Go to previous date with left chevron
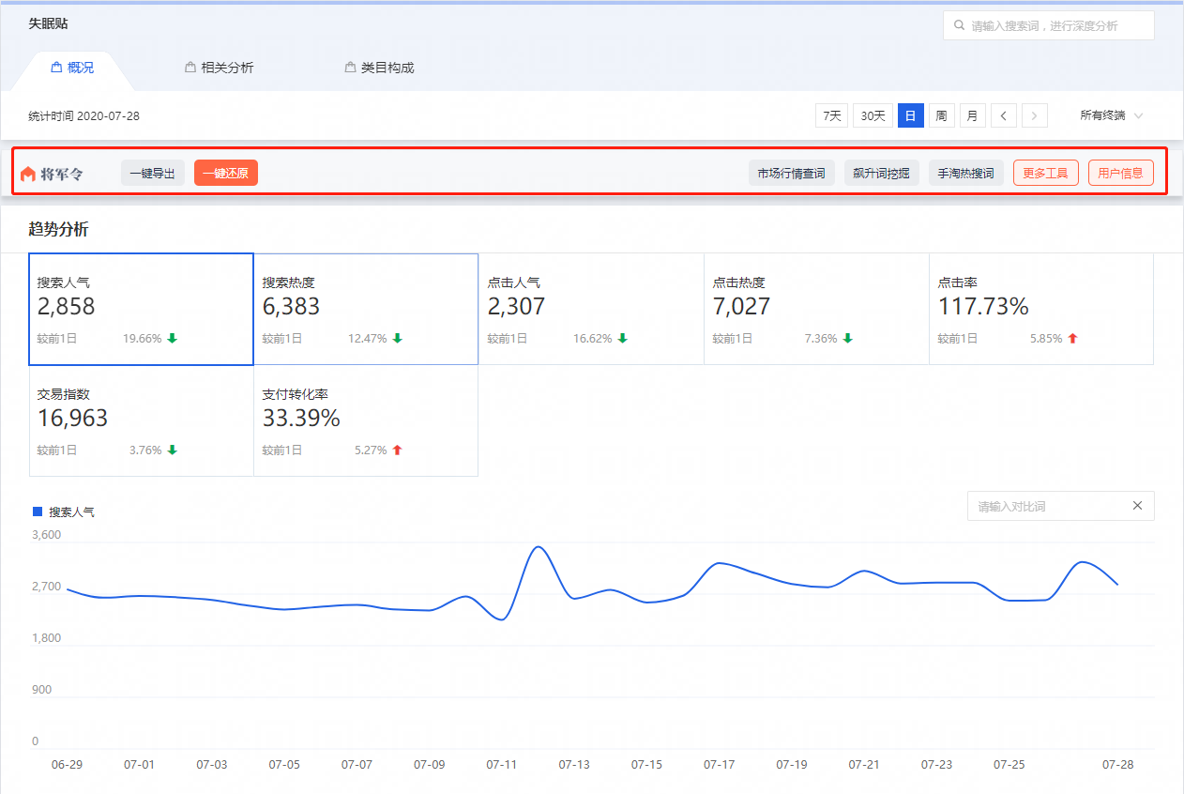 pyautogui.click(x=1004, y=115)
